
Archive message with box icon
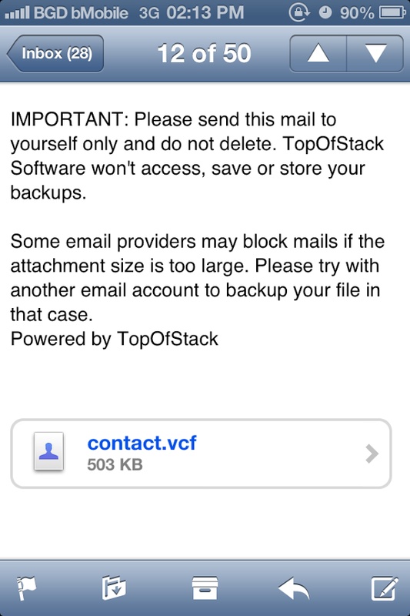point(205,588)
